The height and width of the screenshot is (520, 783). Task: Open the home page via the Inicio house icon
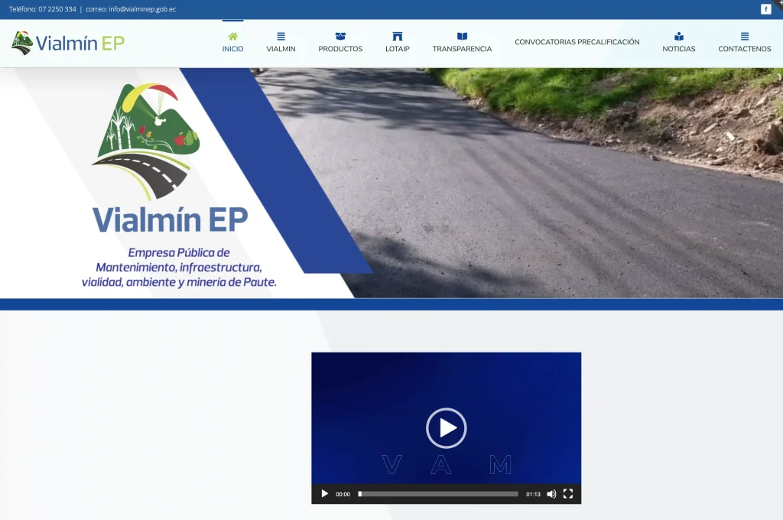coord(232,35)
